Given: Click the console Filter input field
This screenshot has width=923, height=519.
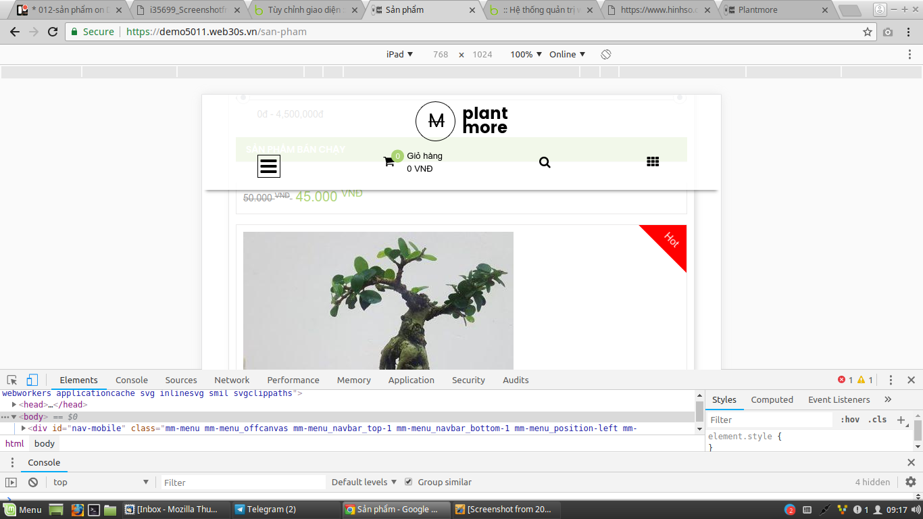Looking at the screenshot, I should click(x=244, y=482).
